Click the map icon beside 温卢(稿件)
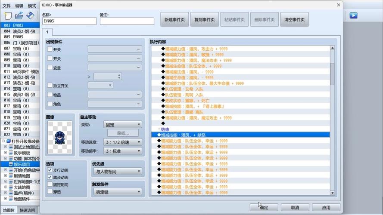 [x=11, y=193]
